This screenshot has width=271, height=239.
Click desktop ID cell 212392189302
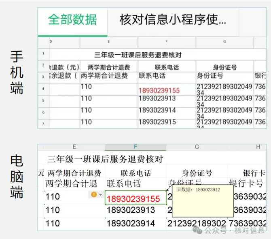click(197, 224)
